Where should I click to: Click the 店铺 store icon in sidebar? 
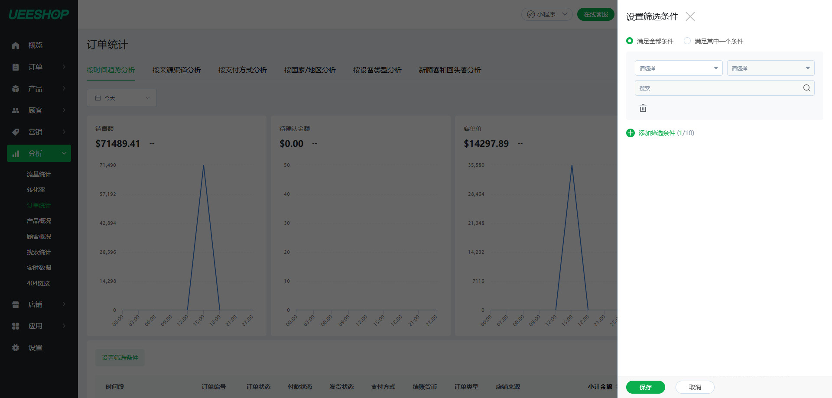[16, 304]
